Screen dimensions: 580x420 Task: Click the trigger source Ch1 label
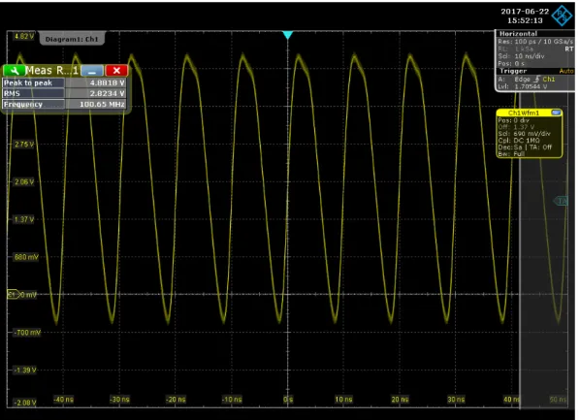(549, 79)
